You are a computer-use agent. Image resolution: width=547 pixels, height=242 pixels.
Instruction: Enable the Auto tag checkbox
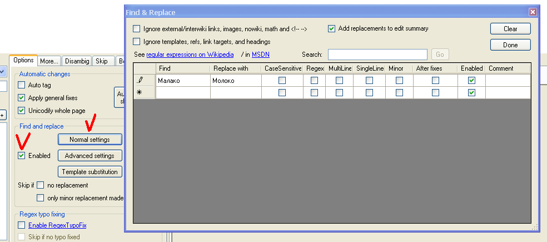[x=22, y=85]
